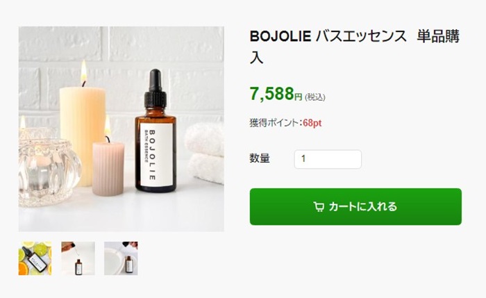Select the bathtub thumbnail image
486x298 pixels.
(x=121, y=258)
